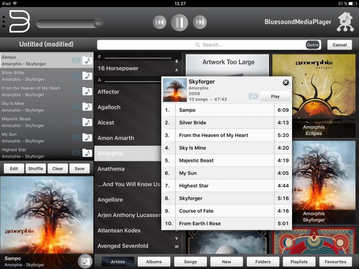Switch to the Folders tab

(x=263, y=262)
